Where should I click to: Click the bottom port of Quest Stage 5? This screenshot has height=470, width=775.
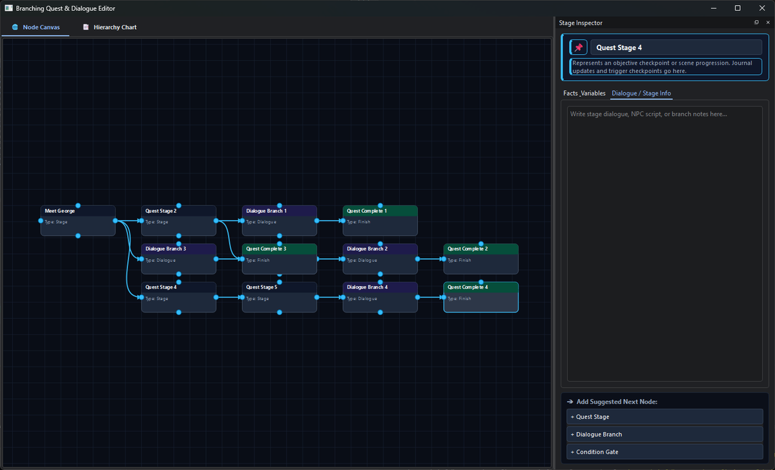coord(280,312)
